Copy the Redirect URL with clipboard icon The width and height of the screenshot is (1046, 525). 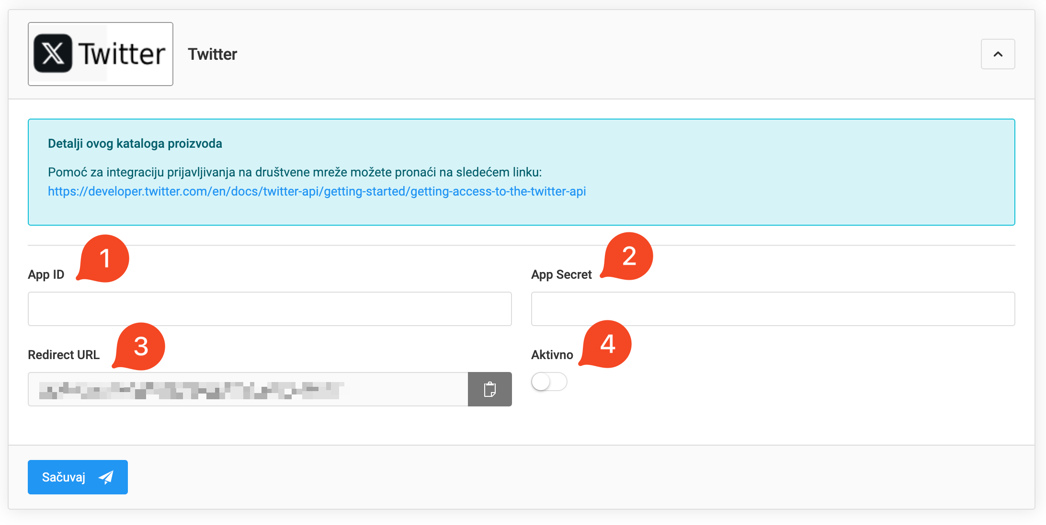pyautogui.click(x=489, y=389)
